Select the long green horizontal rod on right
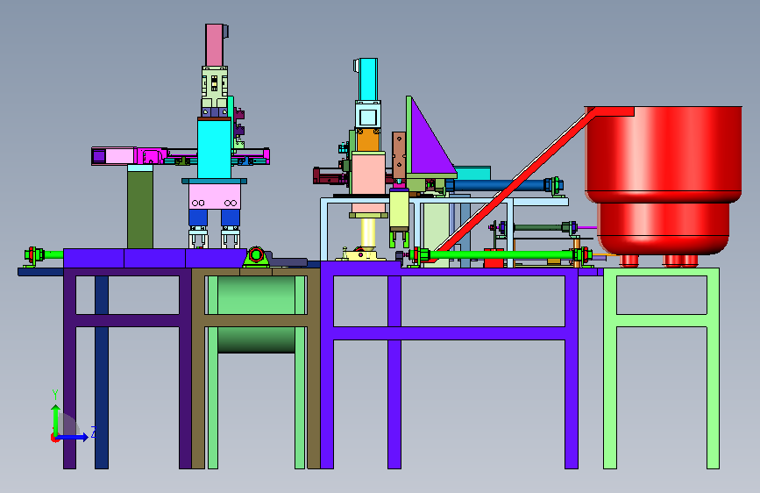Viewport: 760px width, 493px height. tap(501, 254)
